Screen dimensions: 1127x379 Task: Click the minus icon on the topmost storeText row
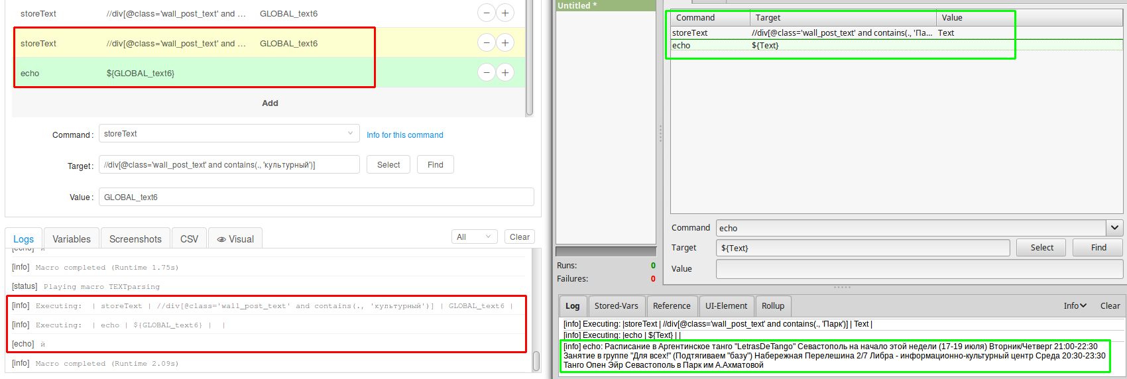click(x=487, y=13)
